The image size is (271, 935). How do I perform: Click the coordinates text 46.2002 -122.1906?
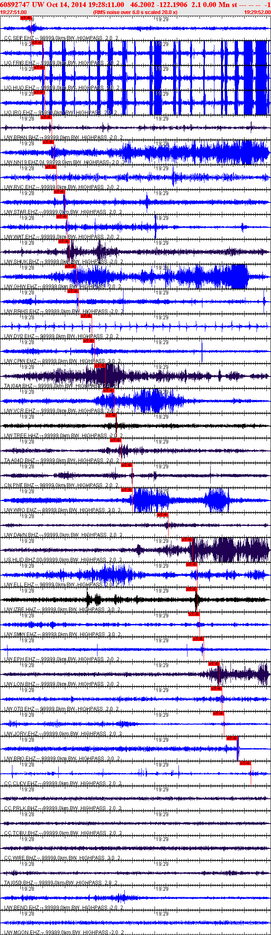pos(158,4)
